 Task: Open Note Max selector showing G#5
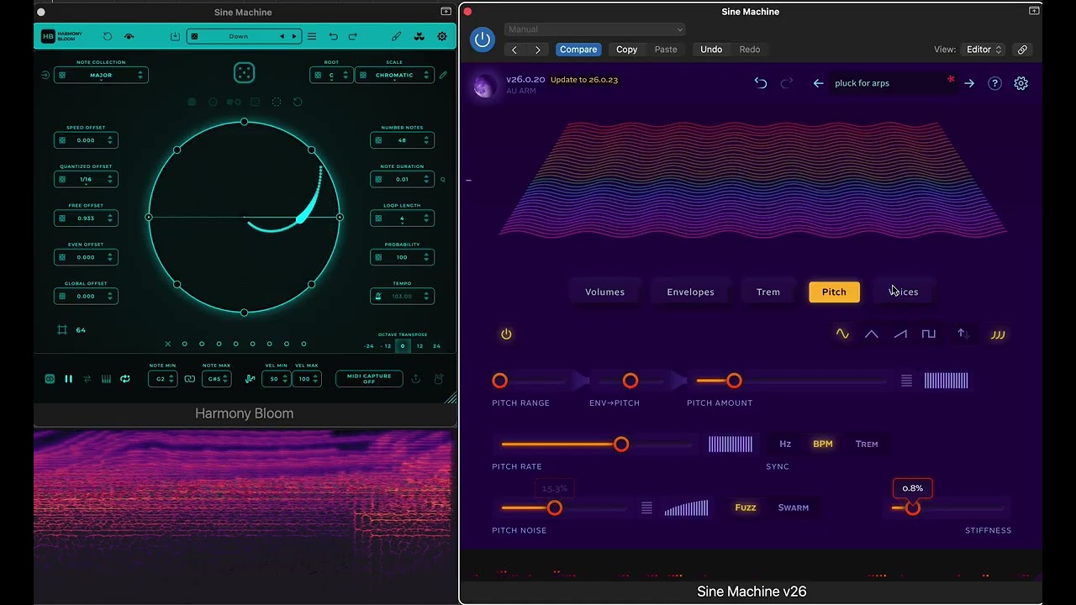(x=216, y=379)
